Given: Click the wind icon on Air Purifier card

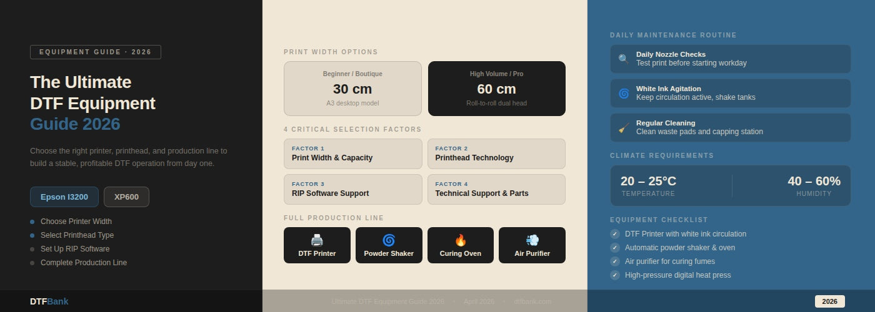Looking at the screenshot, I should (x=532, y=240).
